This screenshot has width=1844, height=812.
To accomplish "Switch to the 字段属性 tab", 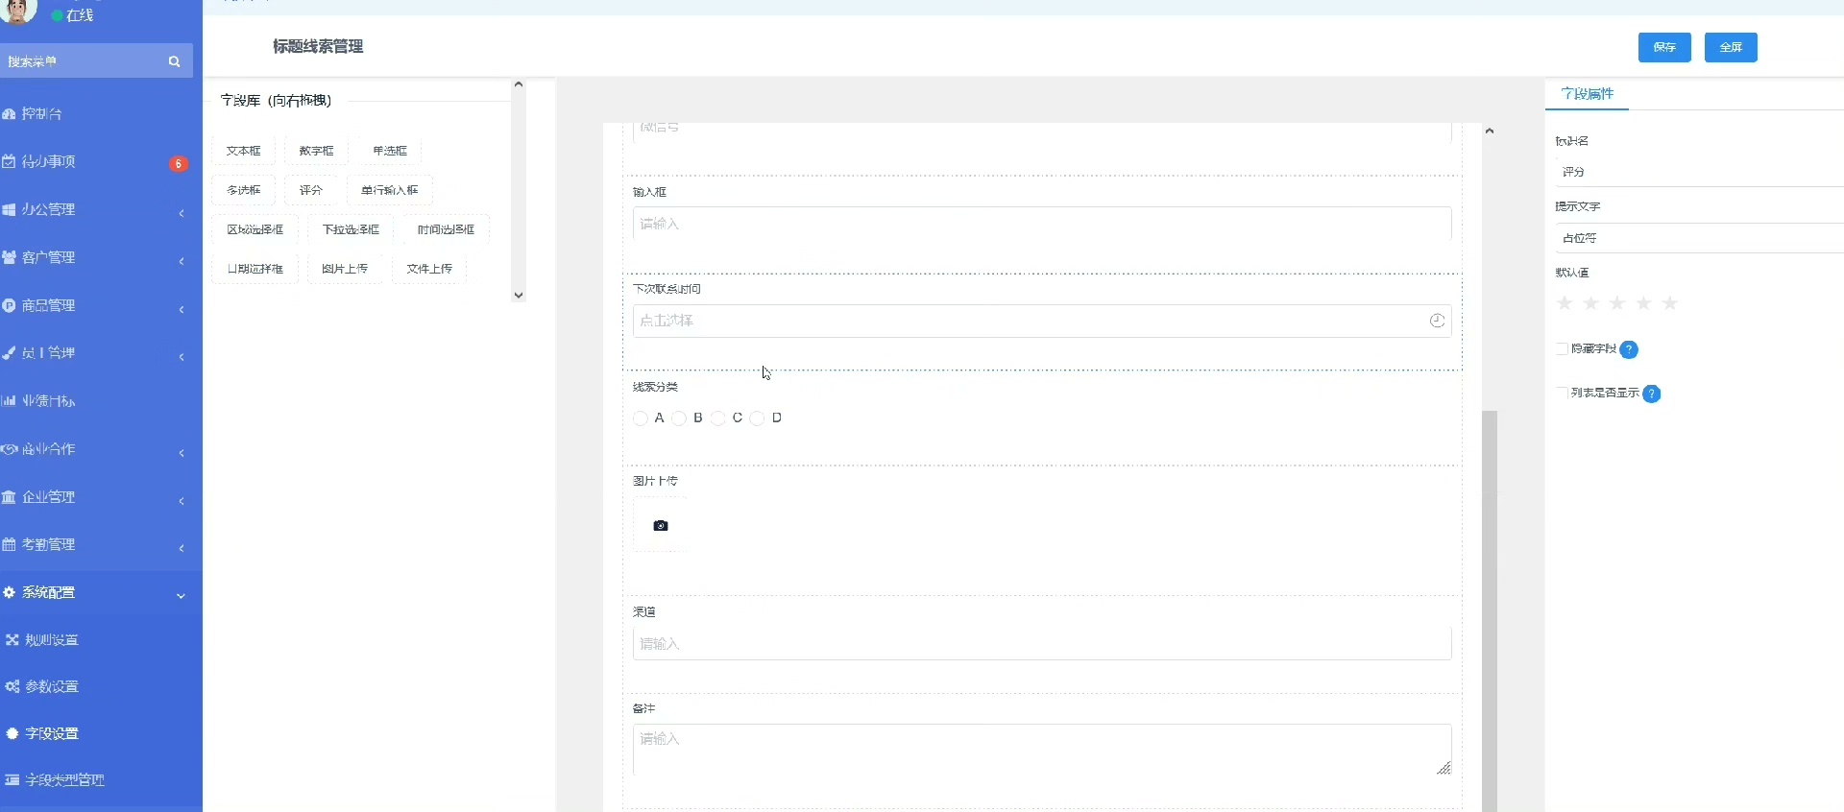I will [x=1588, y=93].
